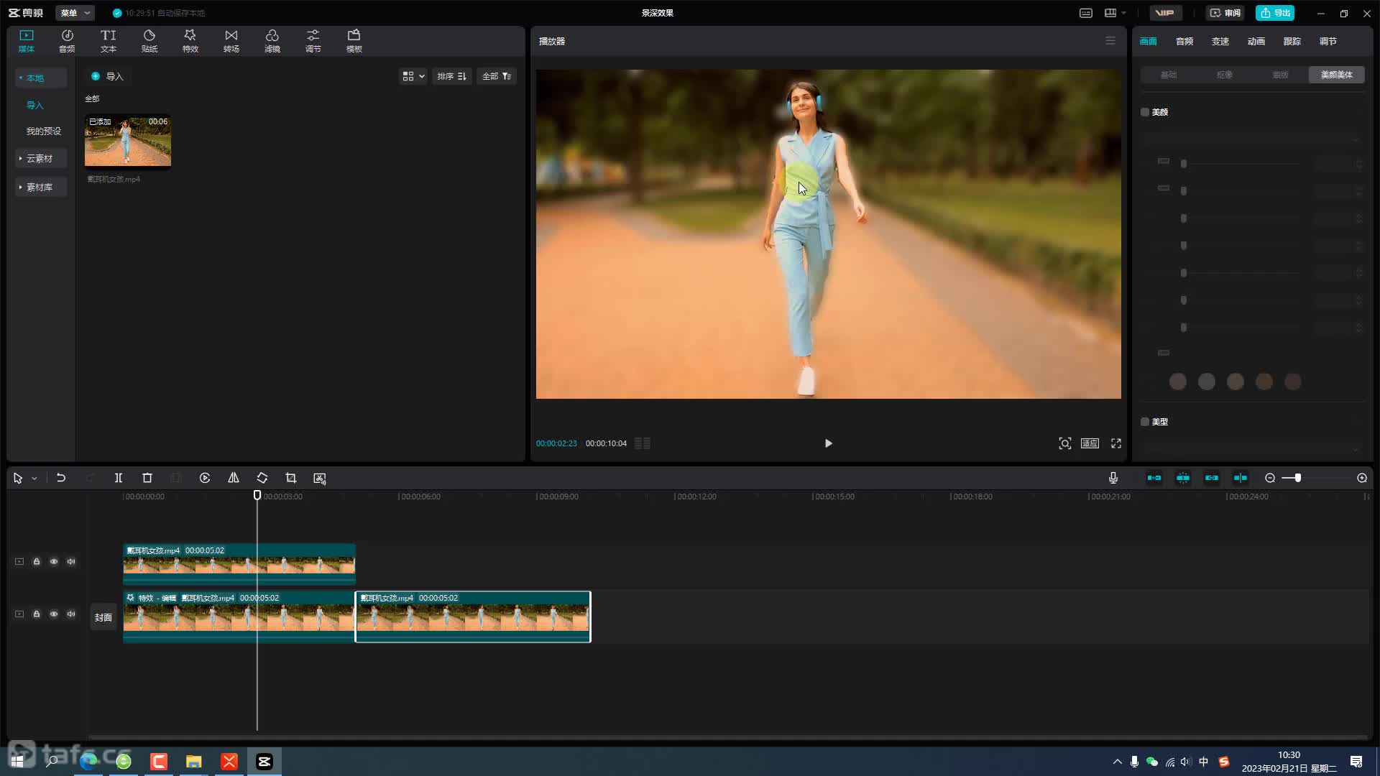Open the 菜单 menu dropdown
1380x776 pixels.
coord(75,13)
